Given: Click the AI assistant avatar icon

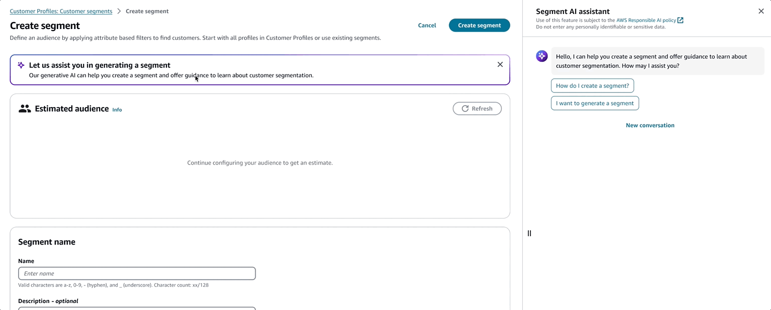Looking at the screenshot, I should pyautogui.click(x=542, y=56).
